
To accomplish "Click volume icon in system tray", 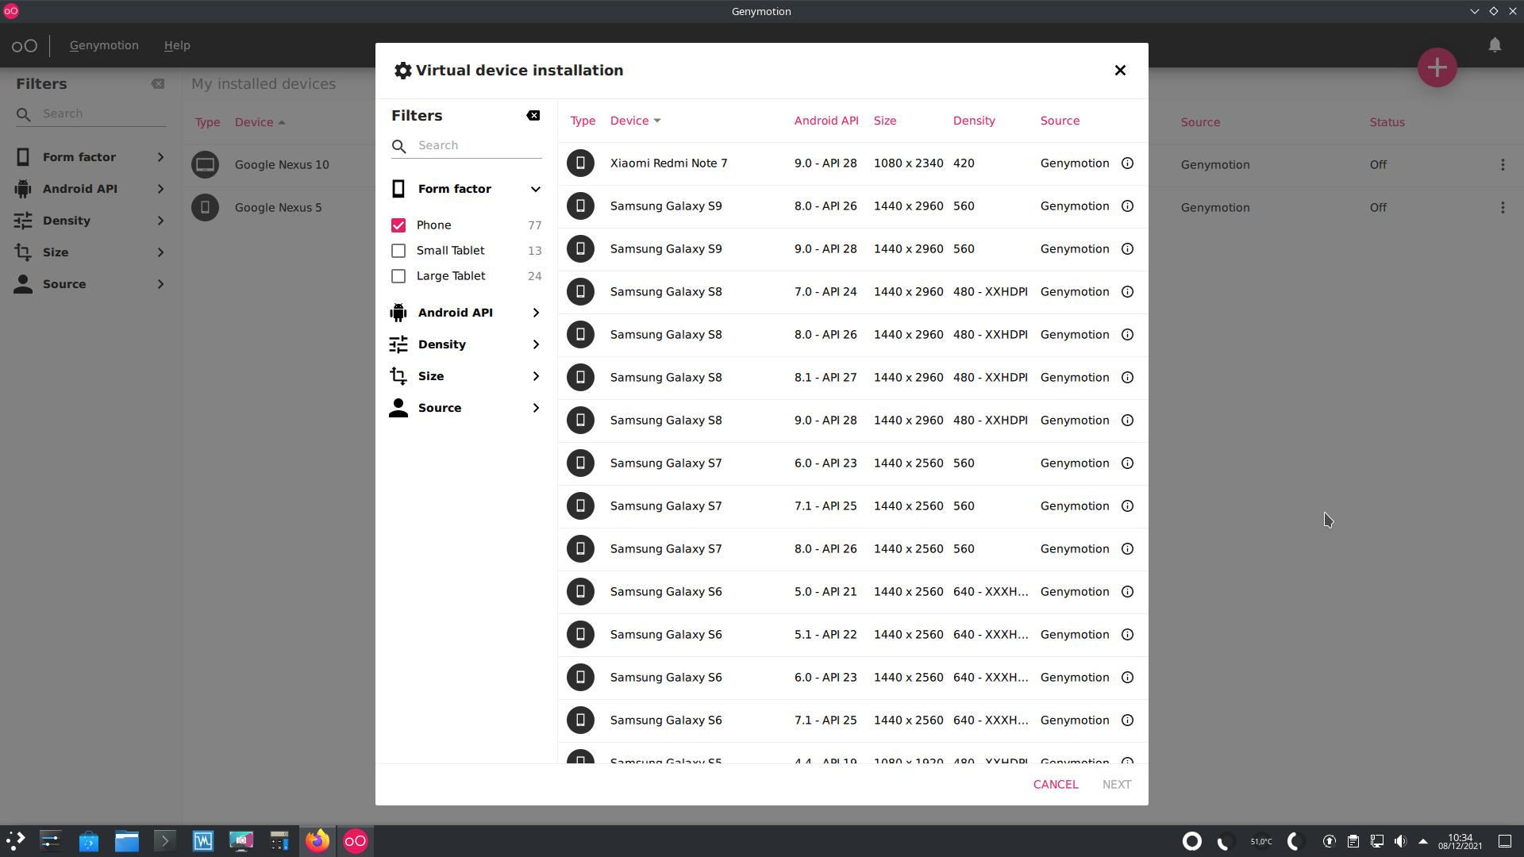I will (x=1400, y=841).
